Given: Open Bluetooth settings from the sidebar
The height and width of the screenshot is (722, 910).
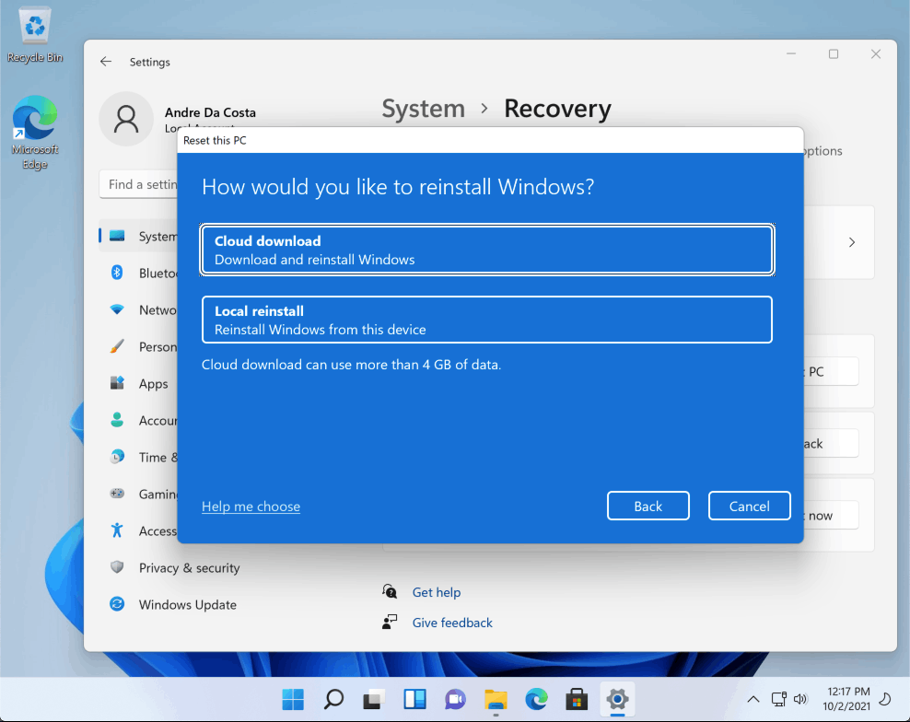Looking at the screenshot, I should (x=118, y=273).
